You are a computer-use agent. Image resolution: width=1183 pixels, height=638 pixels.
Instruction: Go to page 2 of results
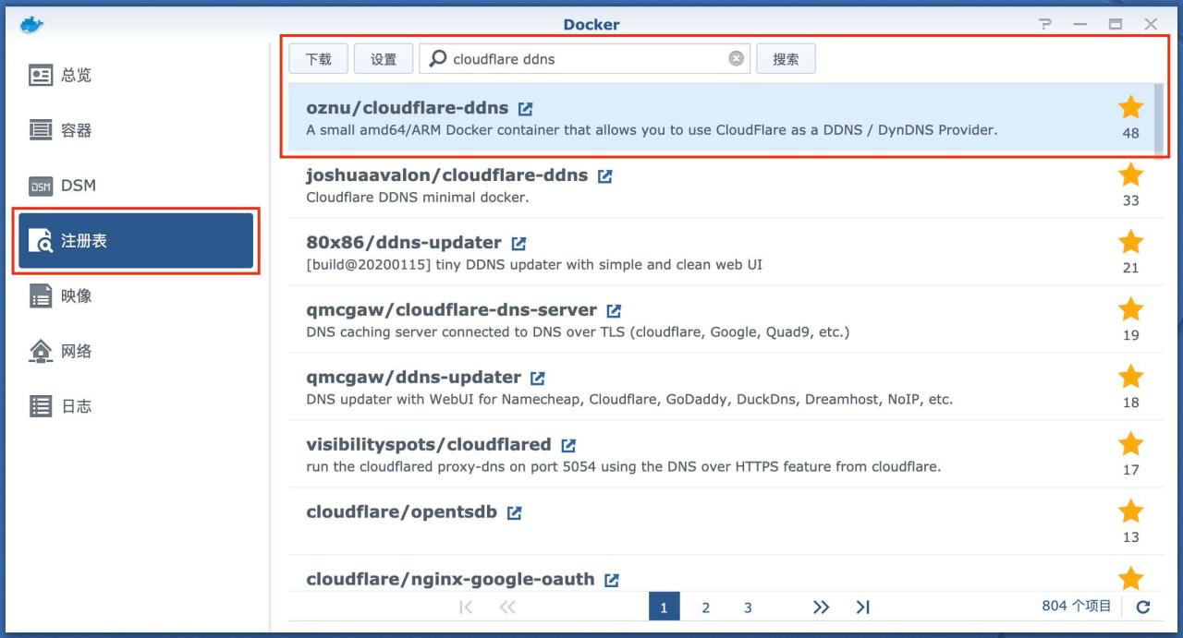(705, 607)
